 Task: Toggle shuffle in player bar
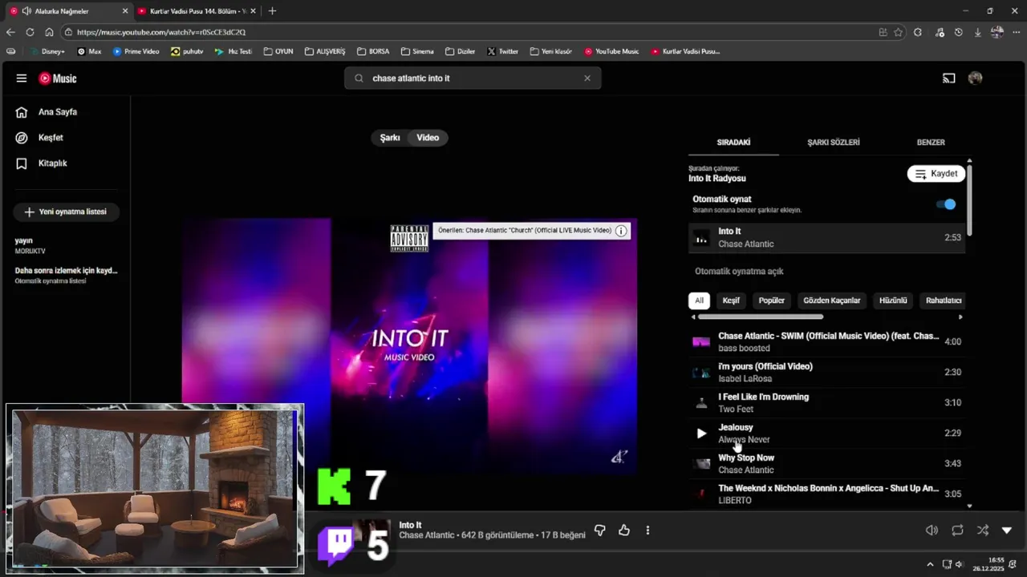[983, 531]
